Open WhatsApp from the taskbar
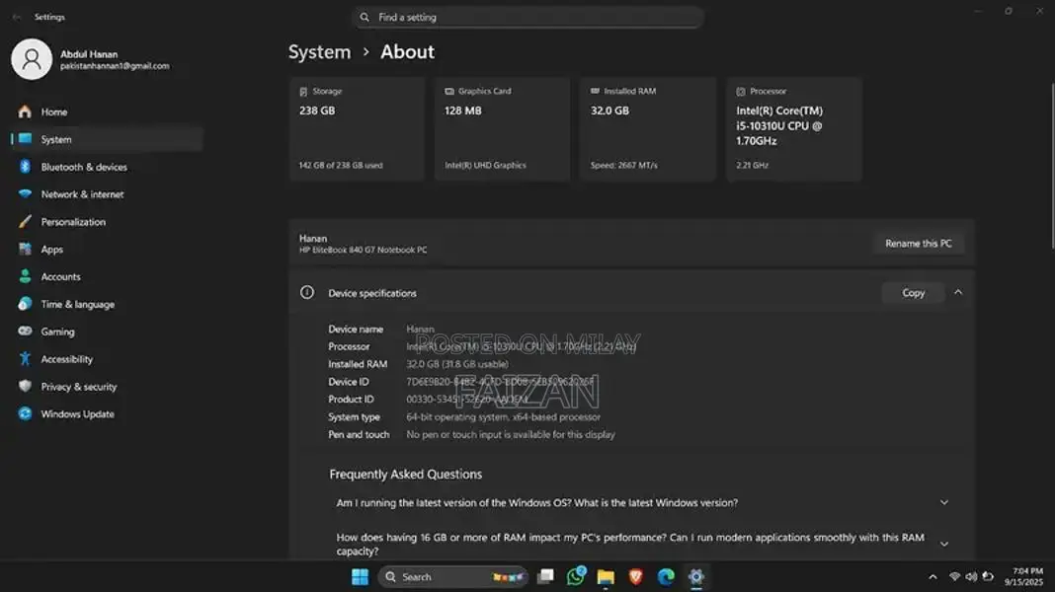The height and width of the screenshot is (592, 1055). pos(575,576)
